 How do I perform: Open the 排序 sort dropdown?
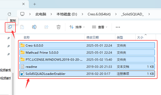point(77,27)
